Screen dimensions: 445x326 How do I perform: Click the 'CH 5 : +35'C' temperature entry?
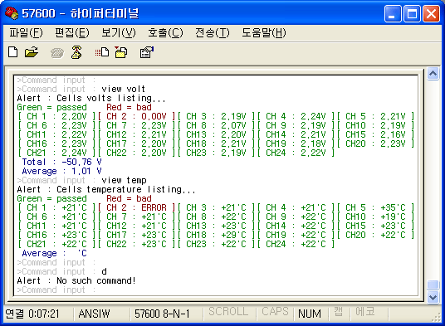point(376,207)
